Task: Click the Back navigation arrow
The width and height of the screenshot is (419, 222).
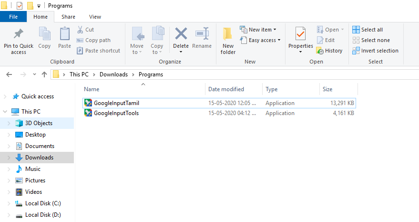Action: point(9,74)
